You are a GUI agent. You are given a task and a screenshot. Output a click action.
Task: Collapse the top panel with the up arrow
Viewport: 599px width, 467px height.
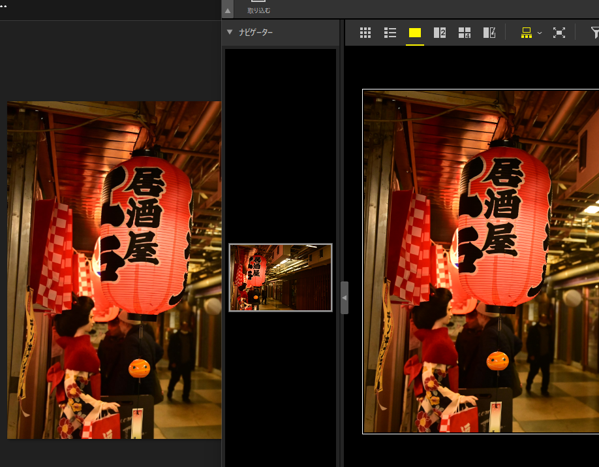228,10
